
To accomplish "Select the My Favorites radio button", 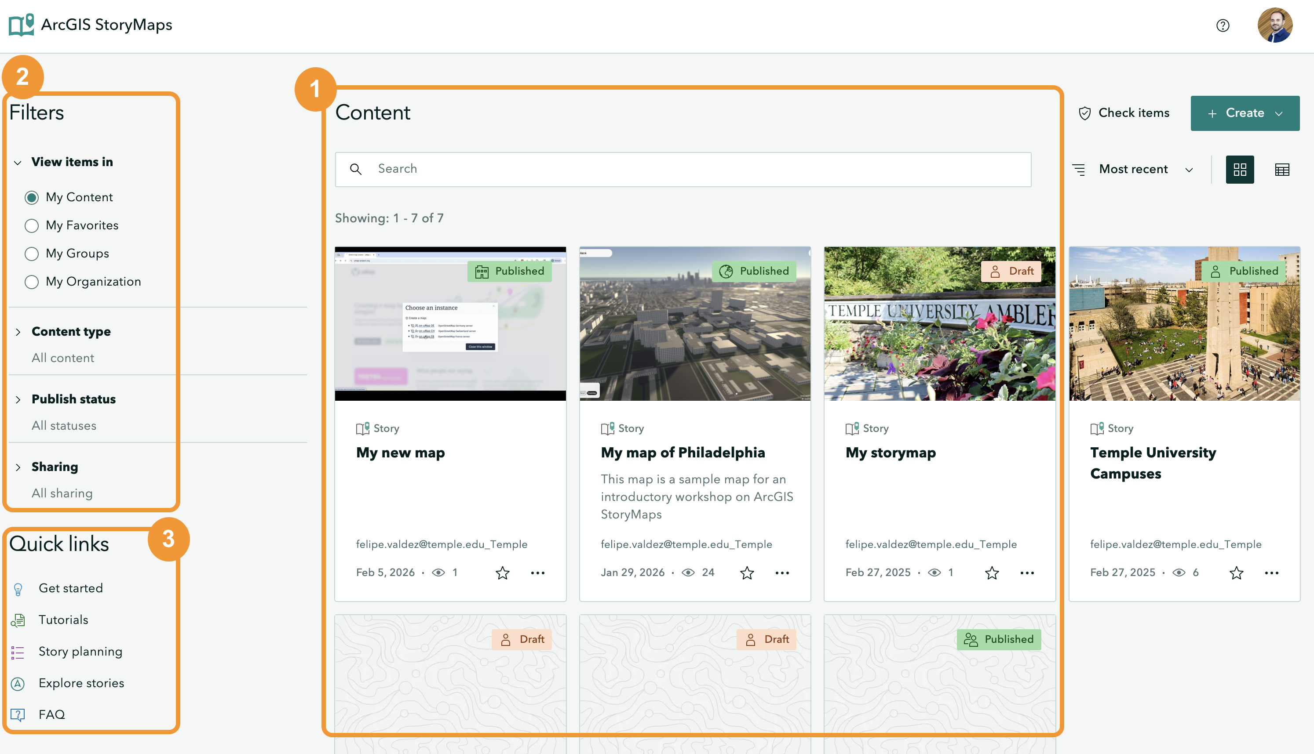I will [32, 225].
